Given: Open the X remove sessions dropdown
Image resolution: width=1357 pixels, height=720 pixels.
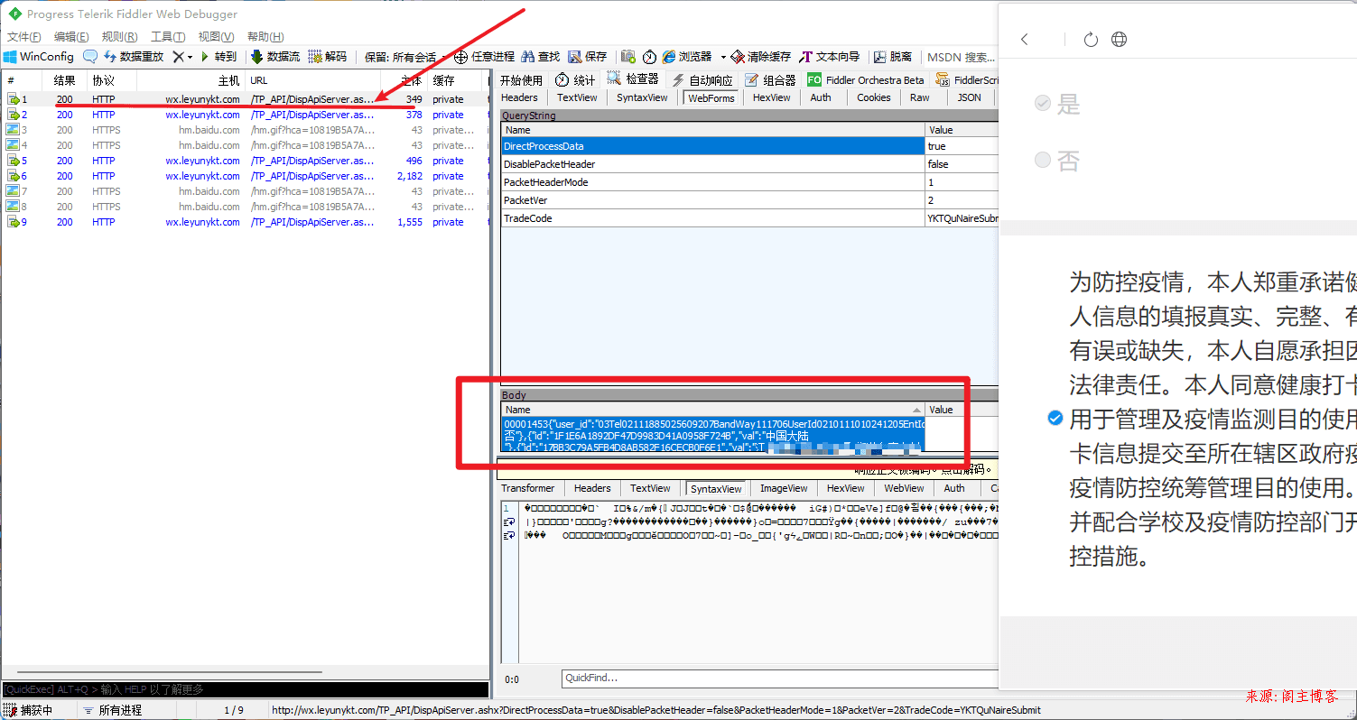Looking at the screenshot, I should click(x=183, y=57).
